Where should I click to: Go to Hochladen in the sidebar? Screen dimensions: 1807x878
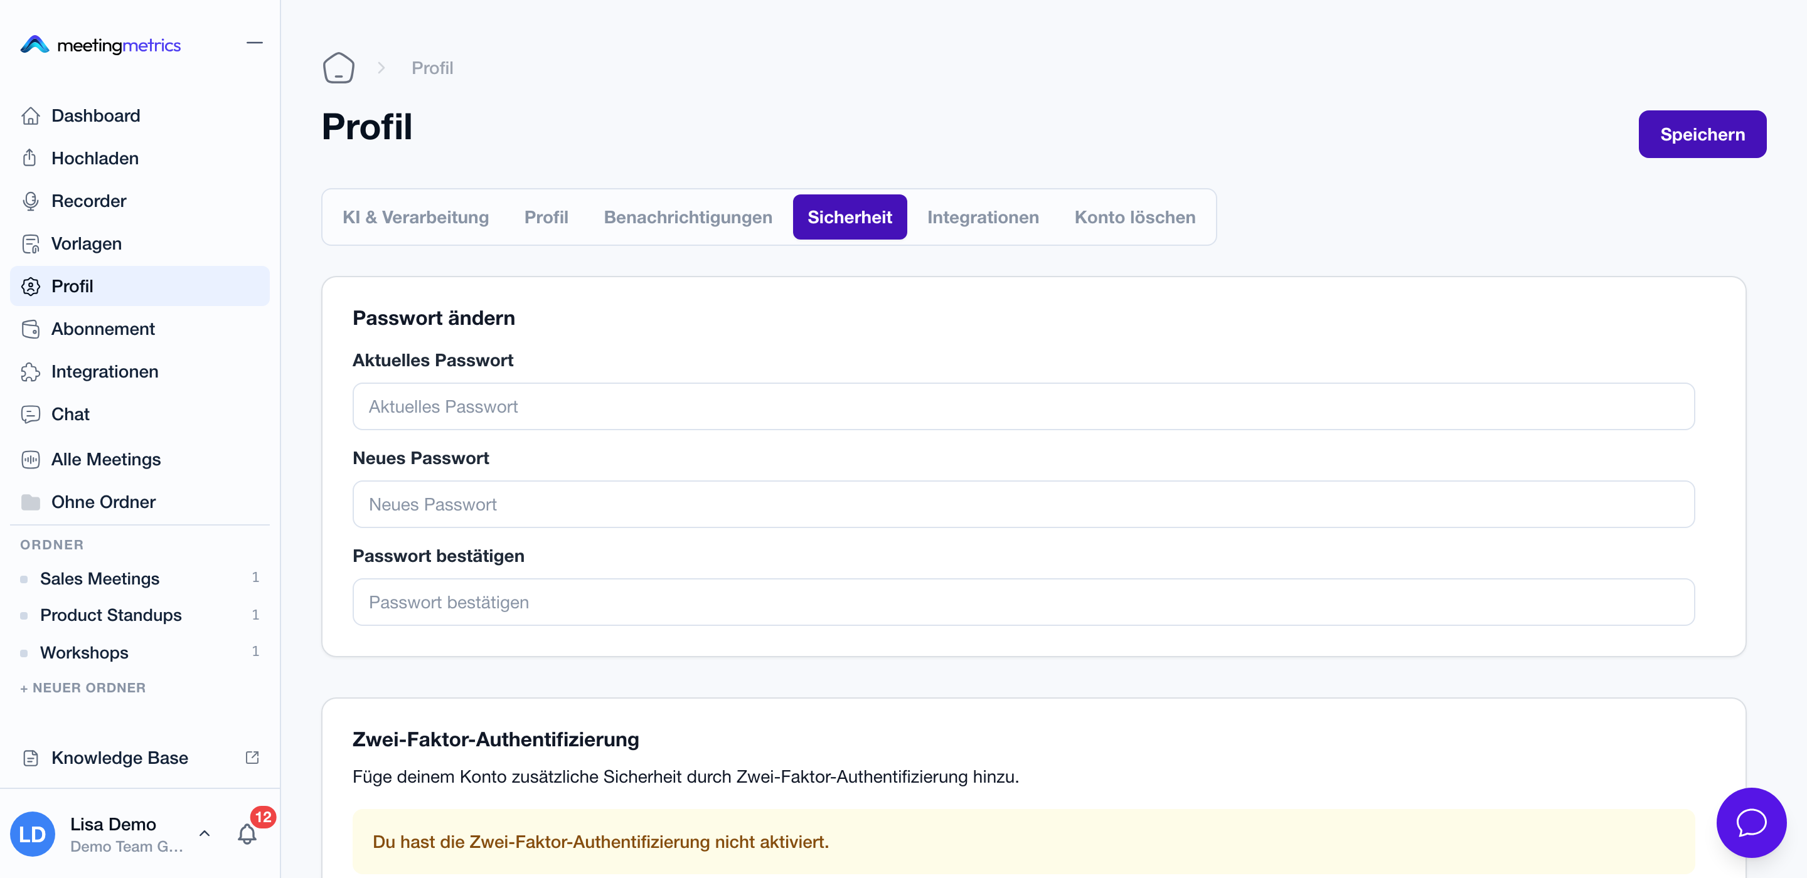coord(139,159)
